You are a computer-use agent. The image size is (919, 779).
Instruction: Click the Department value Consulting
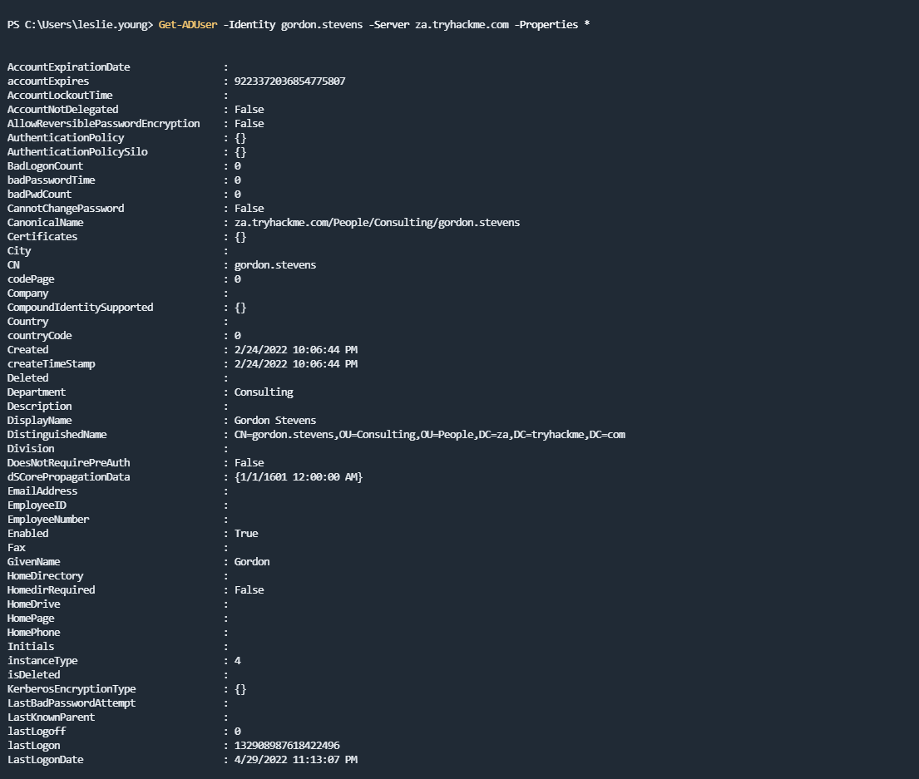(x=264, y=392)
